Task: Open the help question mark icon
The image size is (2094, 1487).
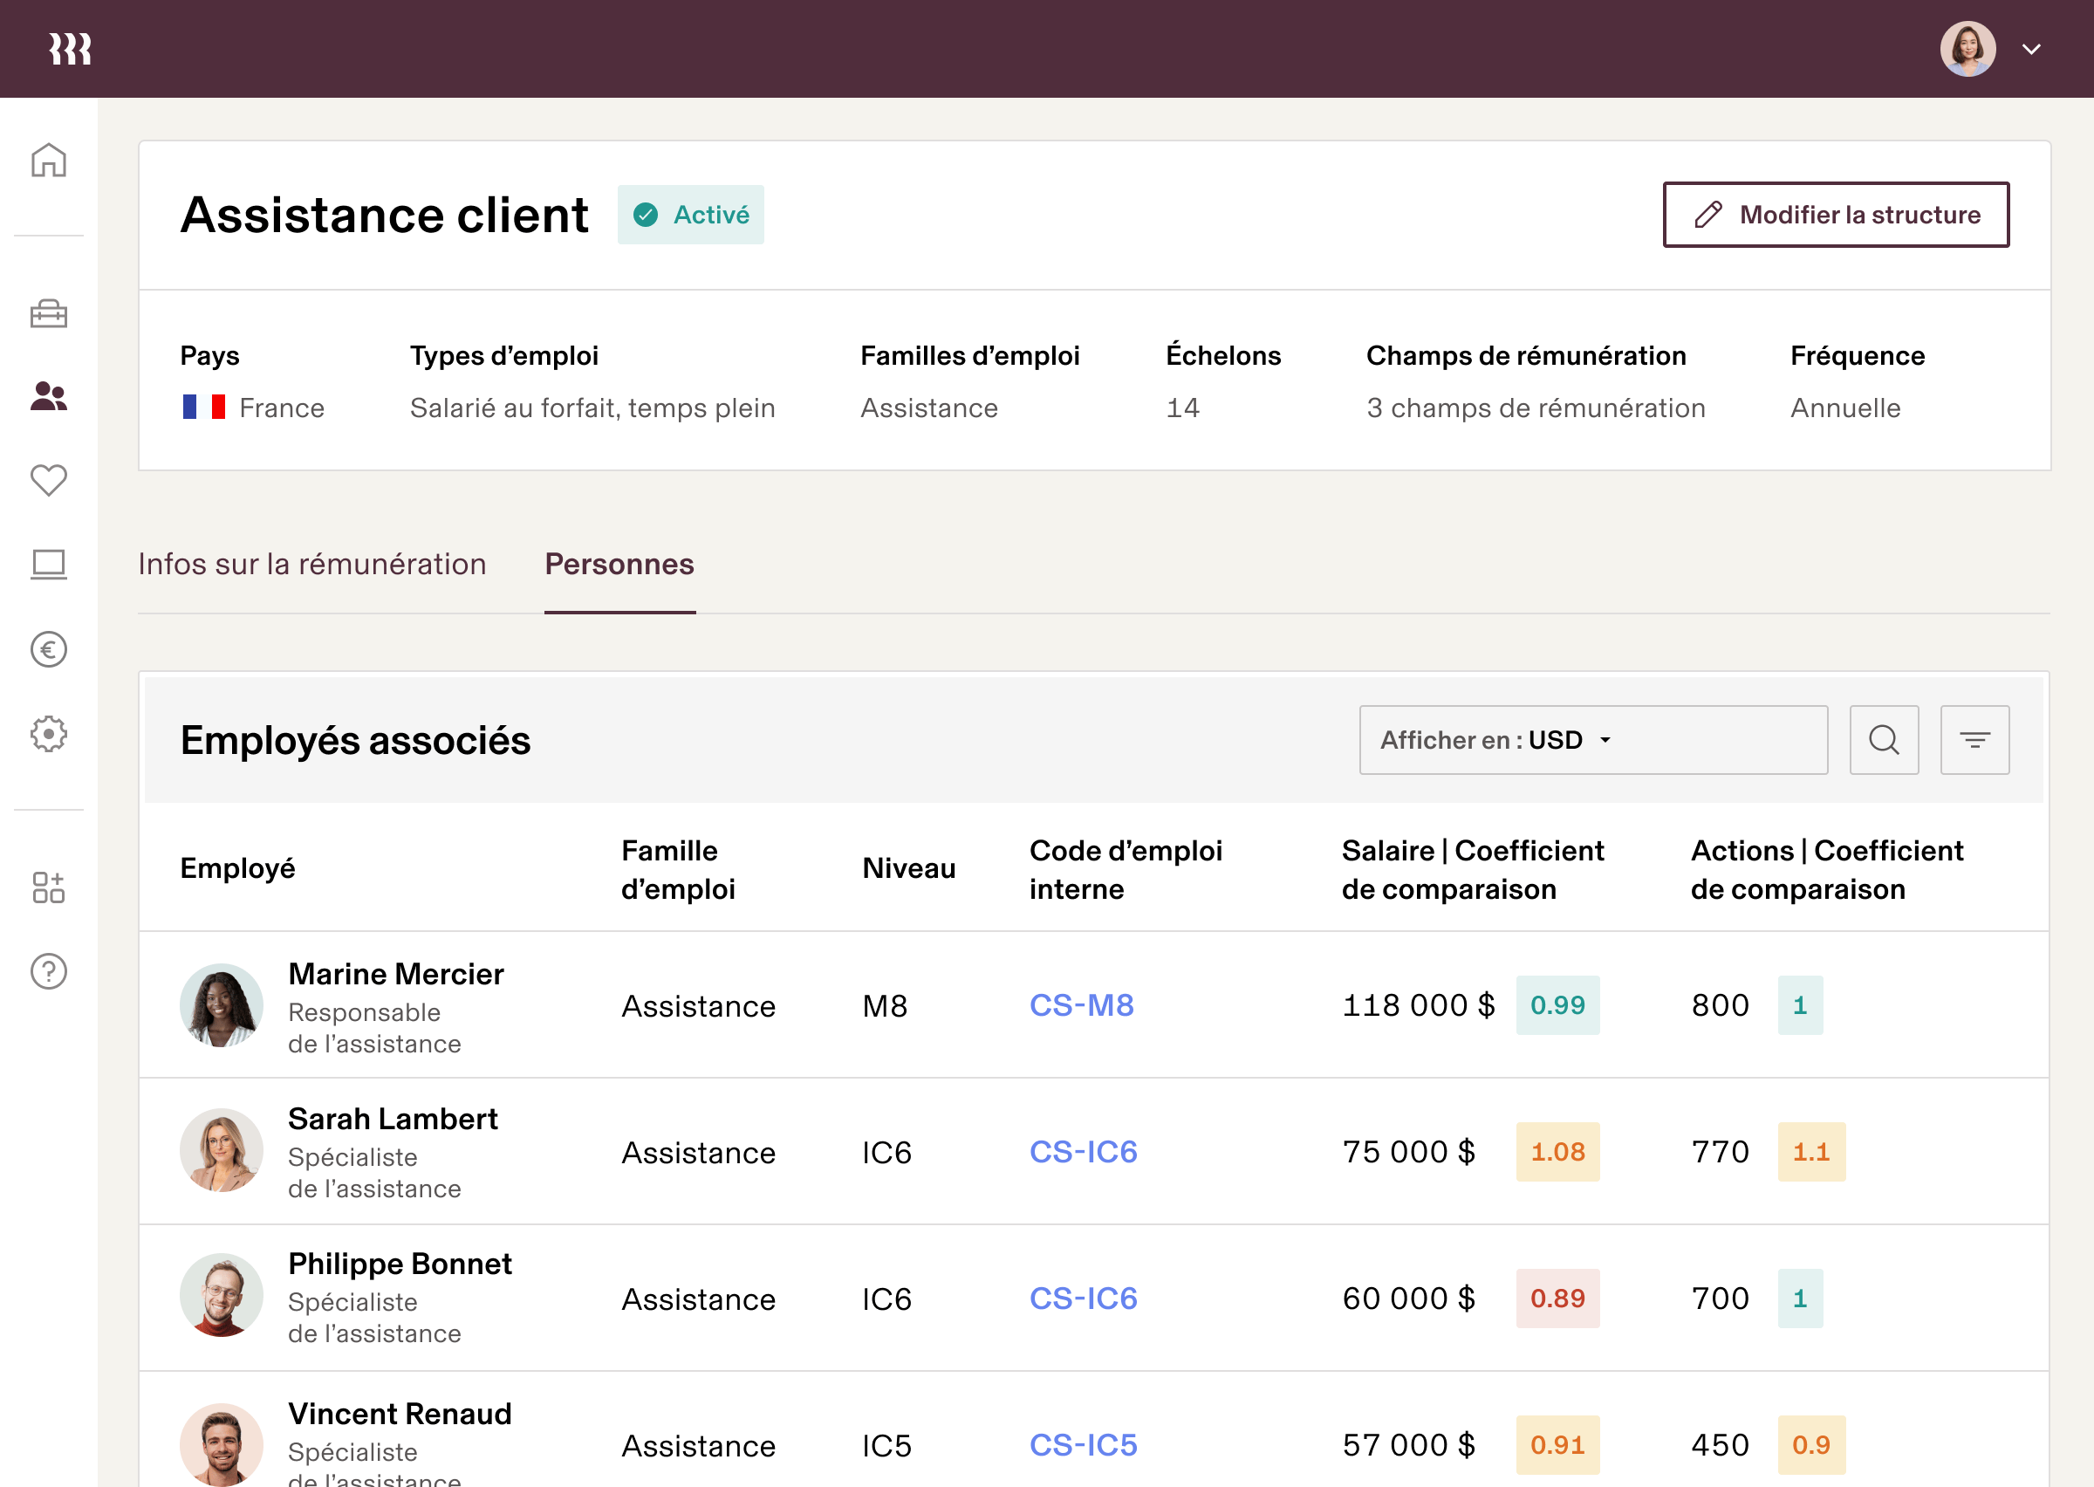Action: coord(49,970)
